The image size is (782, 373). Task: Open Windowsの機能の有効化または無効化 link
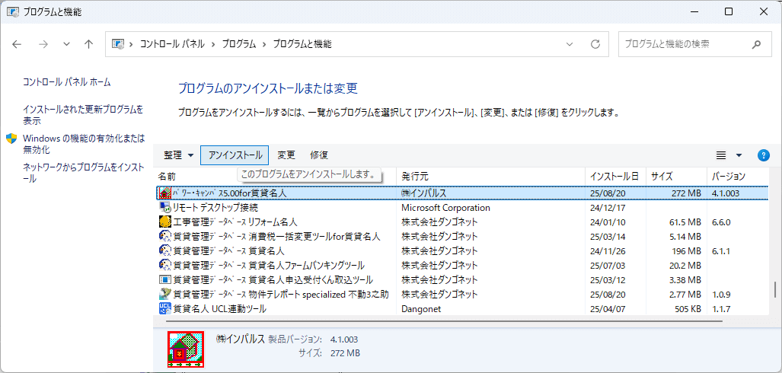[83, 144]
